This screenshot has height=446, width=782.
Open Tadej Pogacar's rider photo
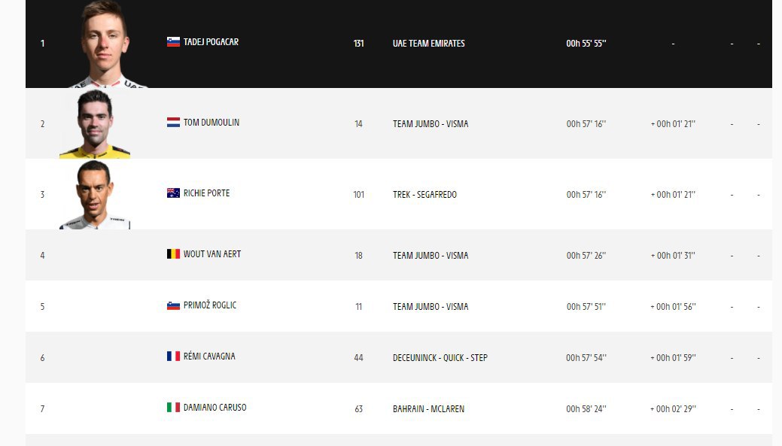pyautogui.click(x=104, y=45)
